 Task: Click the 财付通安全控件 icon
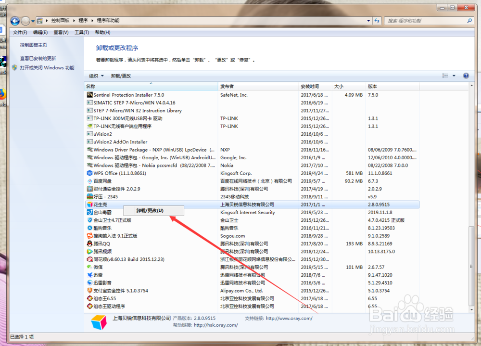pyautogui.click(x=89, y=189)
